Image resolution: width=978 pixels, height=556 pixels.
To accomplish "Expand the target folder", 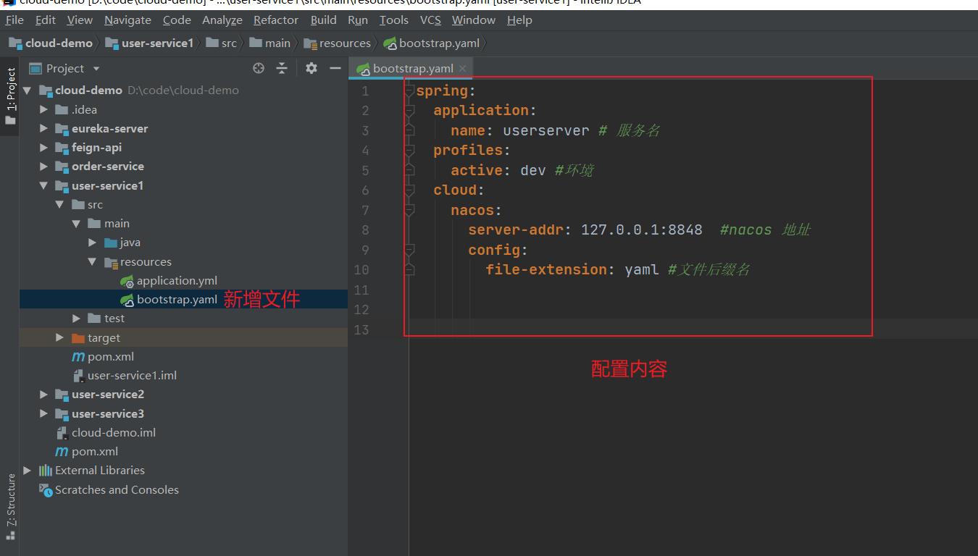I will 60,338.
